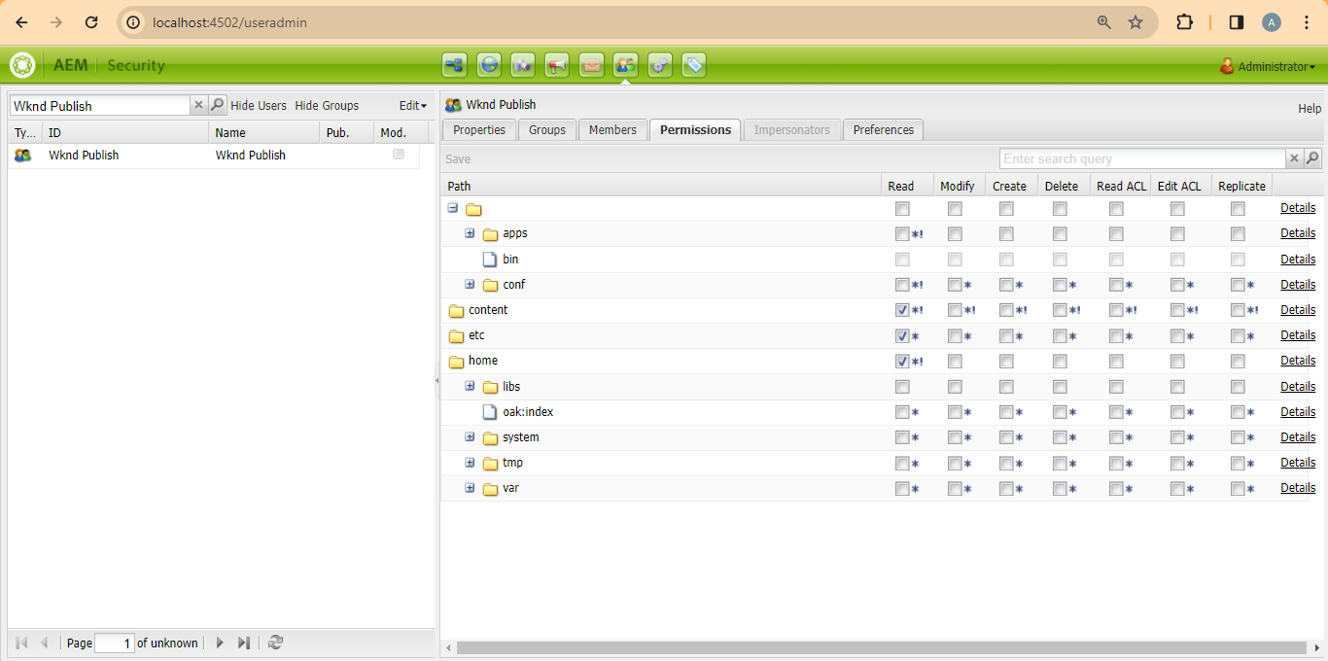The width and height of the screenshot is (1328, 661).
Task: Switch to the Groups tab
Action: pos(547,130)
